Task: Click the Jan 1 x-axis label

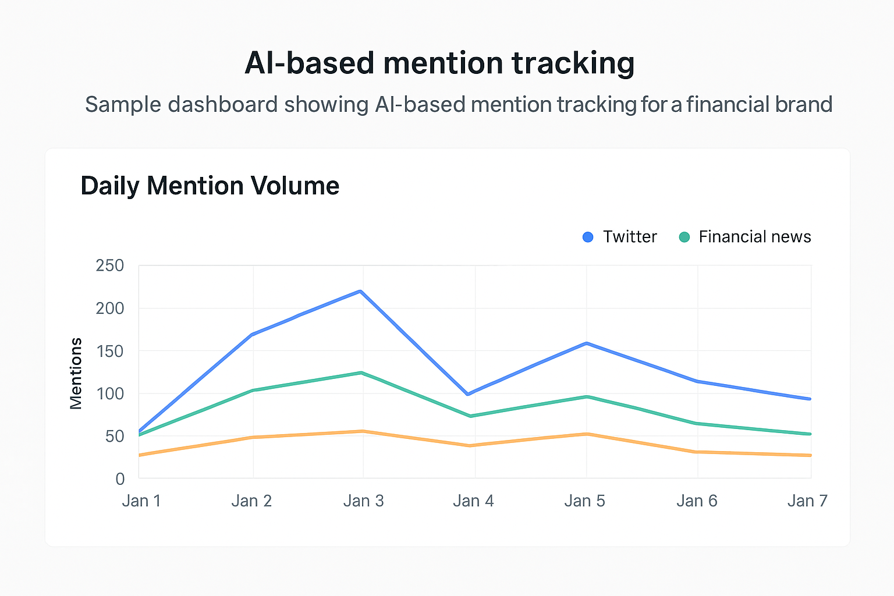Action: (141, 501)
